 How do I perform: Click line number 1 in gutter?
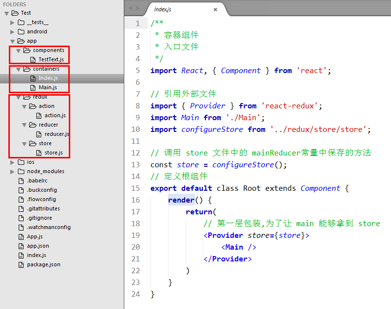138,24
